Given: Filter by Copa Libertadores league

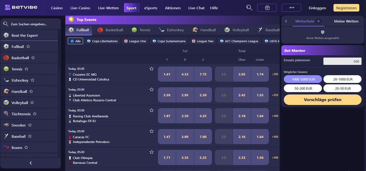Looking at the screenshot, I should pyautogui.click(x=103, y=41).
